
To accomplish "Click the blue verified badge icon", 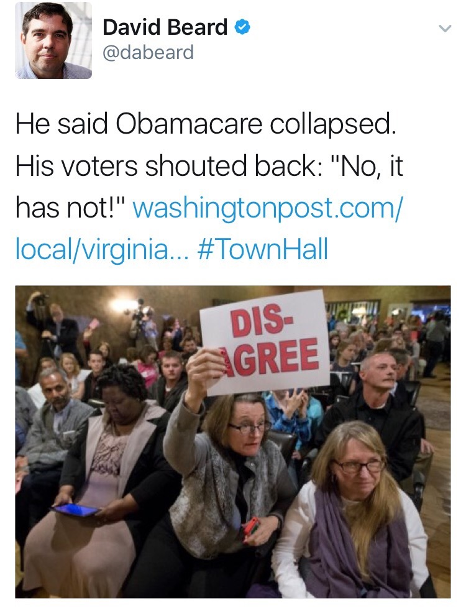I will tap(242, 27).
